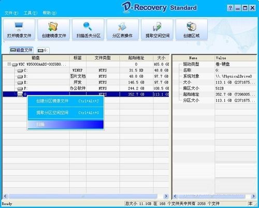Open the 帮助 menu
This screenshot has height=208, width=259.
click(50, 13)
